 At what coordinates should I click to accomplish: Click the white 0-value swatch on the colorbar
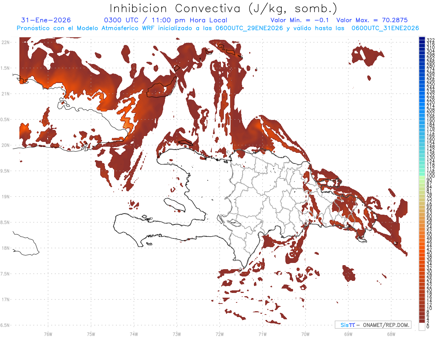(x=422, y=326)
